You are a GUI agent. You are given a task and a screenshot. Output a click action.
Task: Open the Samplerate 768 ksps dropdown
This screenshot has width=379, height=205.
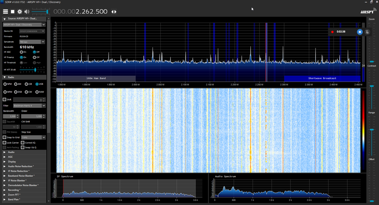click(32, 42)
